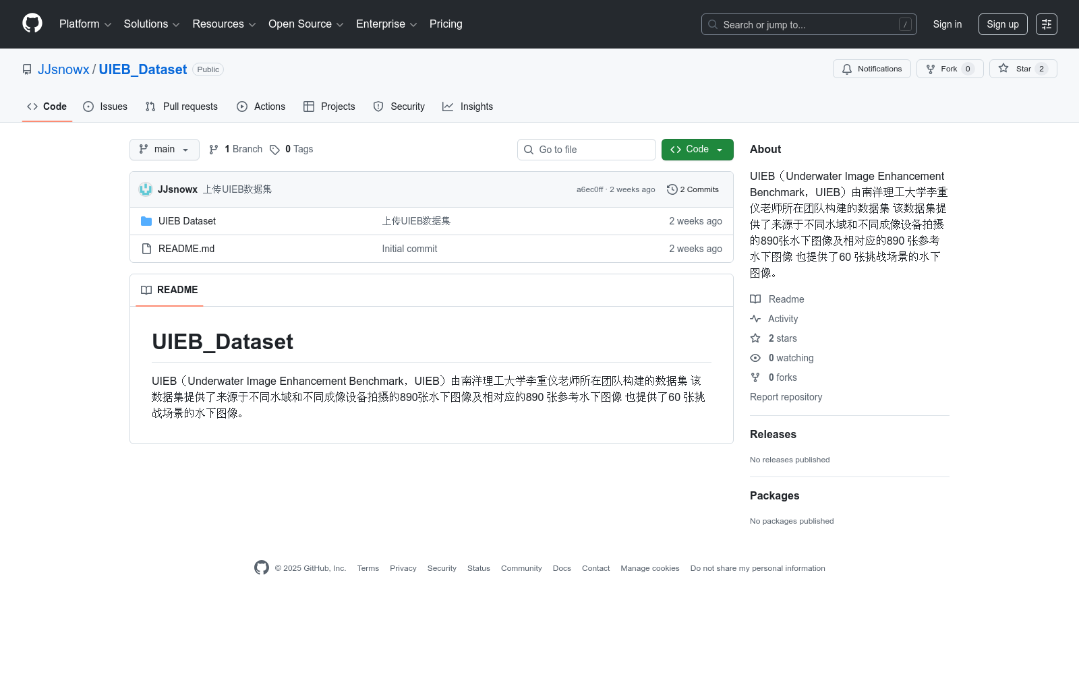Image resolution: width=1079 pixels, height=674 pixels.
Task: Click the 2 stars count link
Action: [783, 338]
